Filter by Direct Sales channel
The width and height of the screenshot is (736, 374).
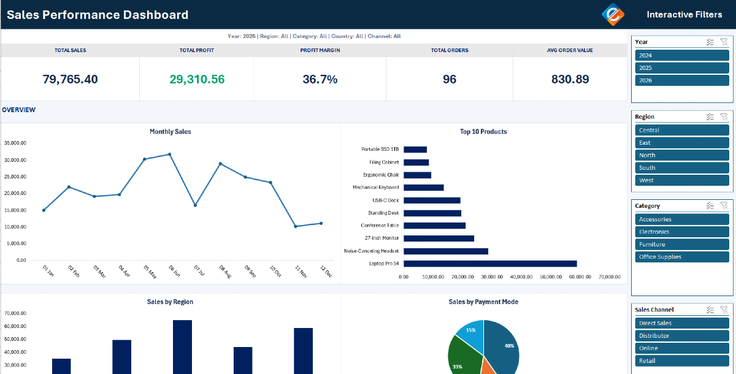682,323
